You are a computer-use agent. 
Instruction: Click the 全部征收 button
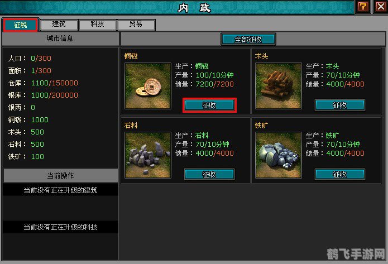(248, 39)
